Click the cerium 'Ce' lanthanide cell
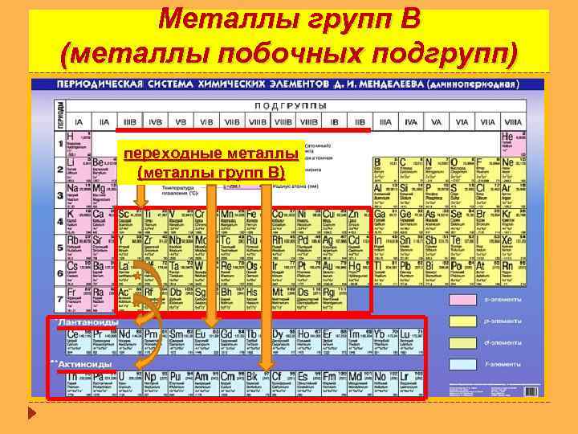The image size is (578, 434). pyautogui.click(x=79, y=342)
